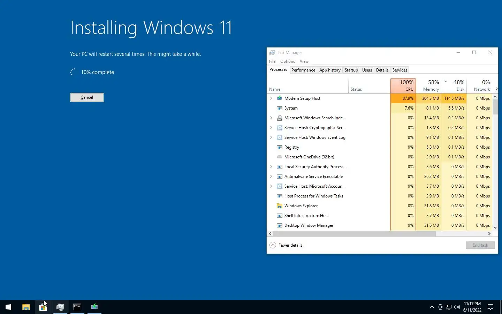This screenshot has height=314, width=502.
Task: Click the horizontal scrollbar thumb
Action: point(354,234)
